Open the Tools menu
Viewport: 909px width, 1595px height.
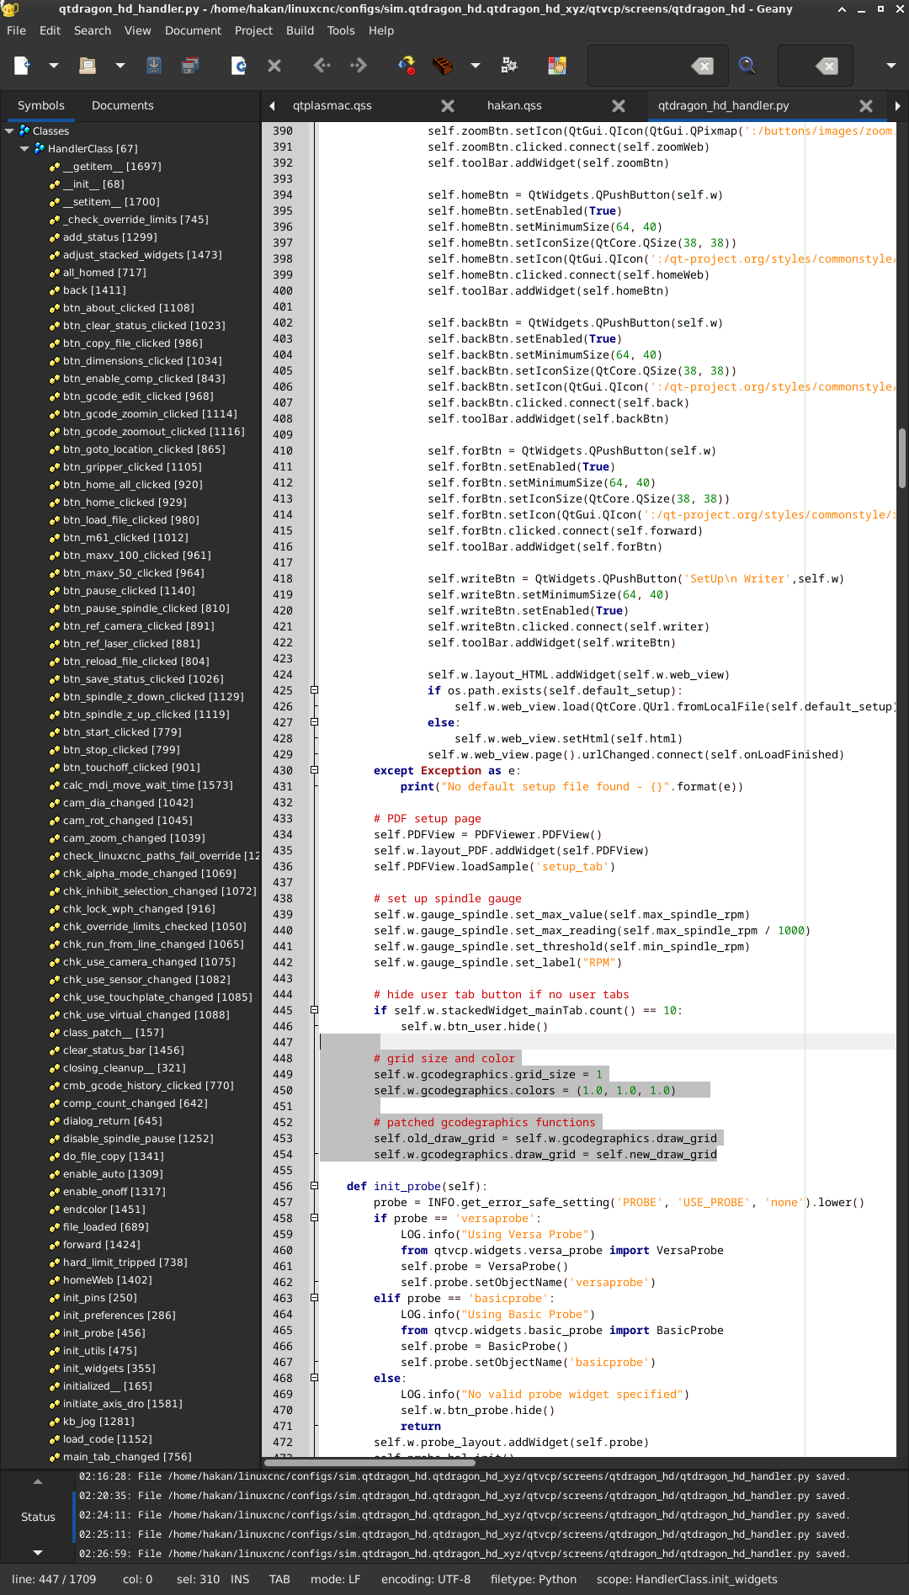pos(341,30)
